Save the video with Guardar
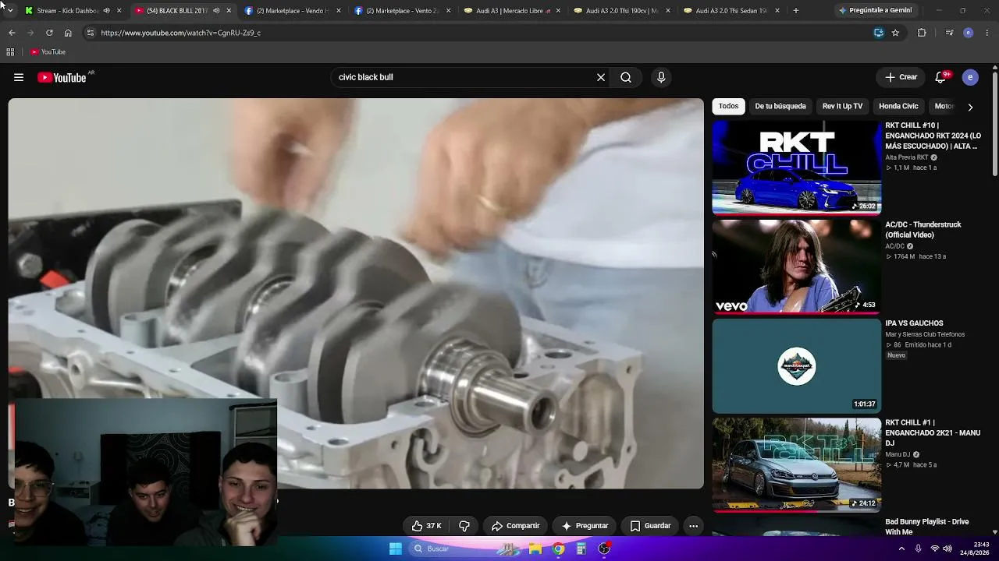Screen dimensions: 999x561 650,526
